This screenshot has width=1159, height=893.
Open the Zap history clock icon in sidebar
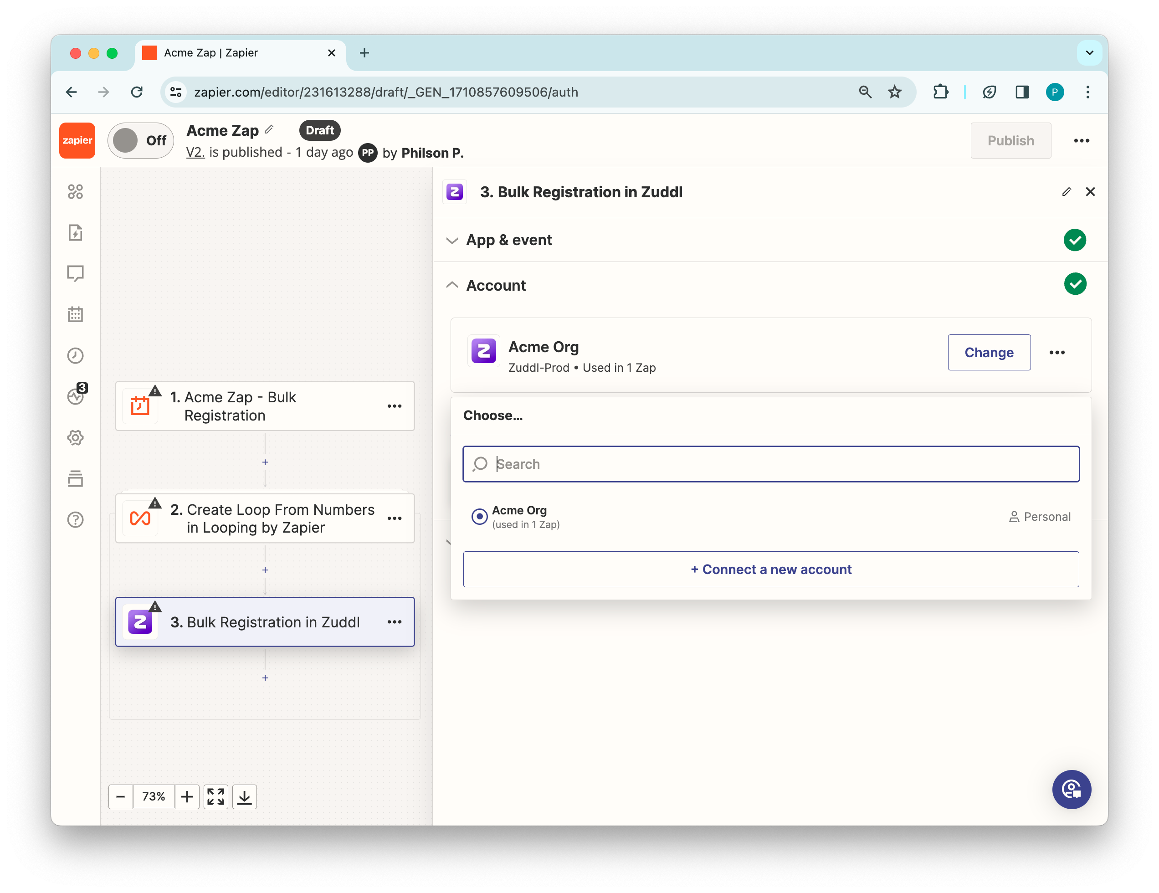(75, 355)
